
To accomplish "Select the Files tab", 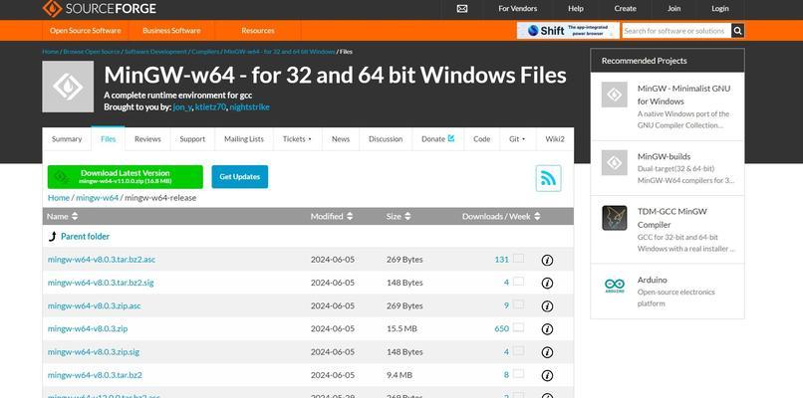I will [x=108, y=139].
